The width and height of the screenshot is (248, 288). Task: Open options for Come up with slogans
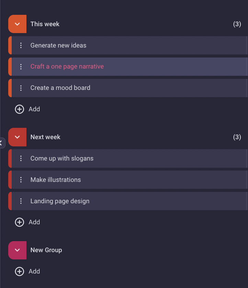point(21,158)
